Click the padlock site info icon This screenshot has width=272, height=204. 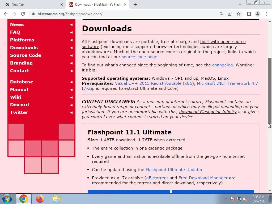coord(33,14)
